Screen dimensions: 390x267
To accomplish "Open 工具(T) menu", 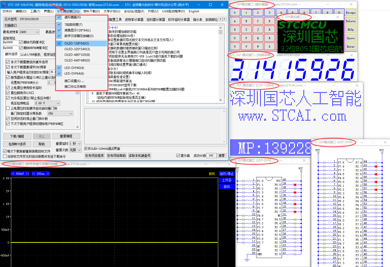I will [x=35, y=11].
